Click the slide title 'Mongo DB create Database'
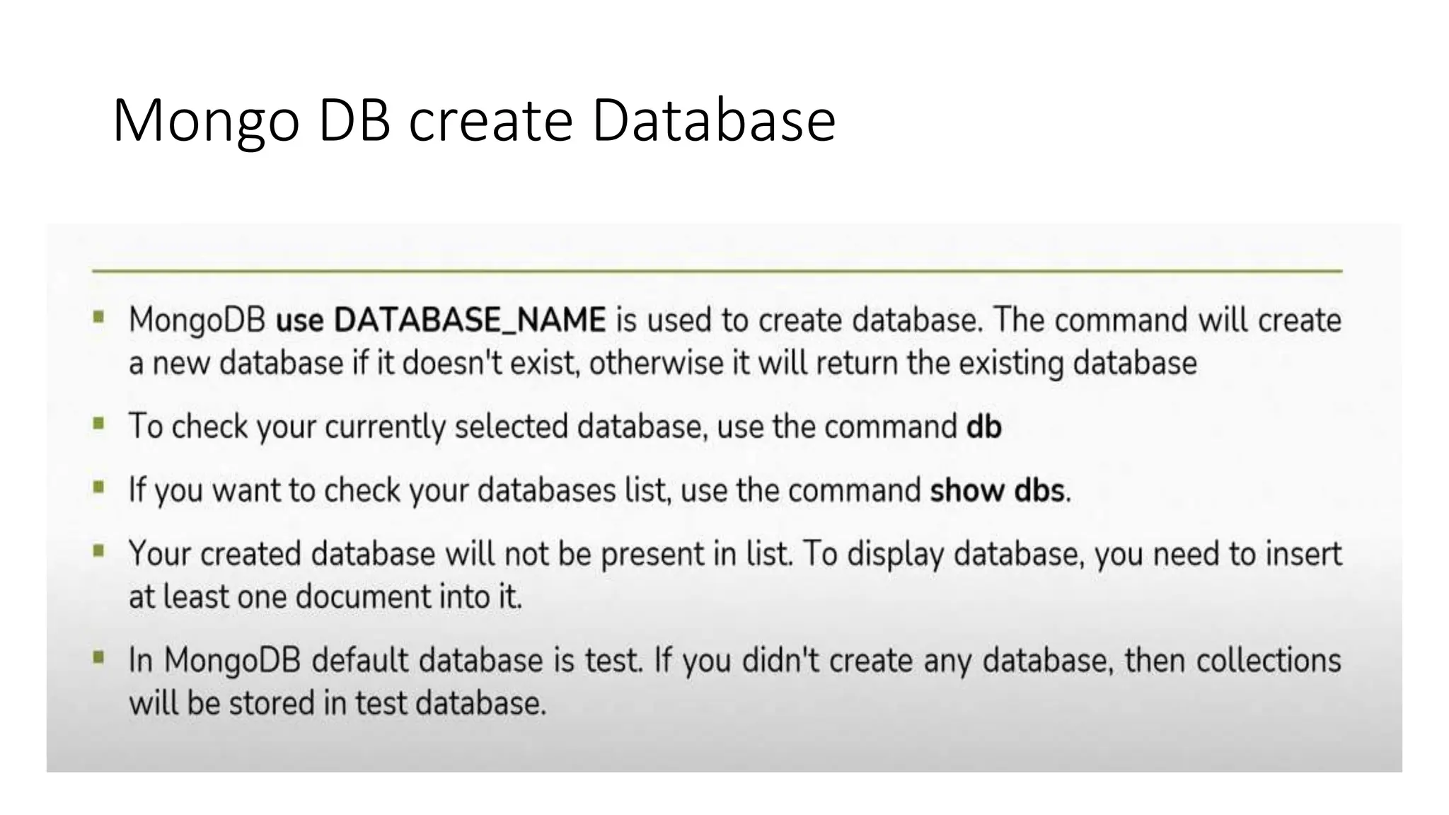The width and height of the screenshot is (1449, 815). (x=474, y=122)
